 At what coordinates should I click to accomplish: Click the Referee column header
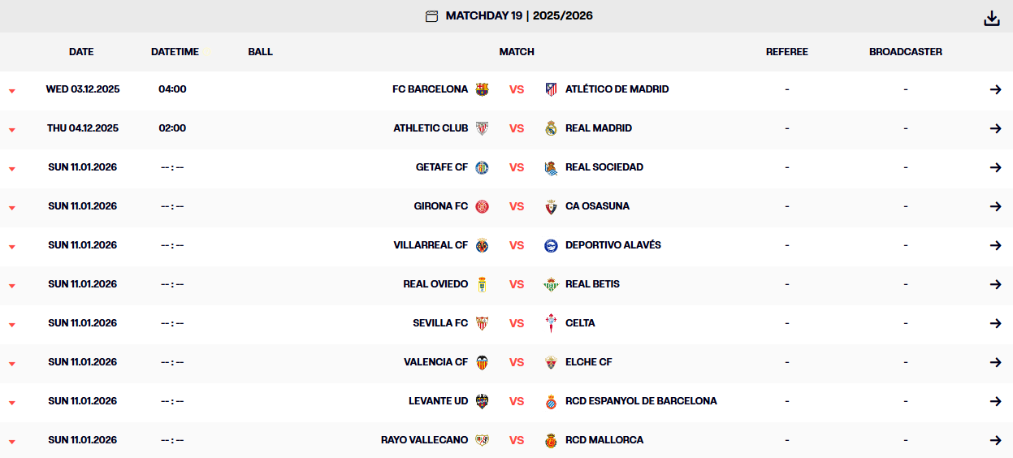tap(786, 52)
